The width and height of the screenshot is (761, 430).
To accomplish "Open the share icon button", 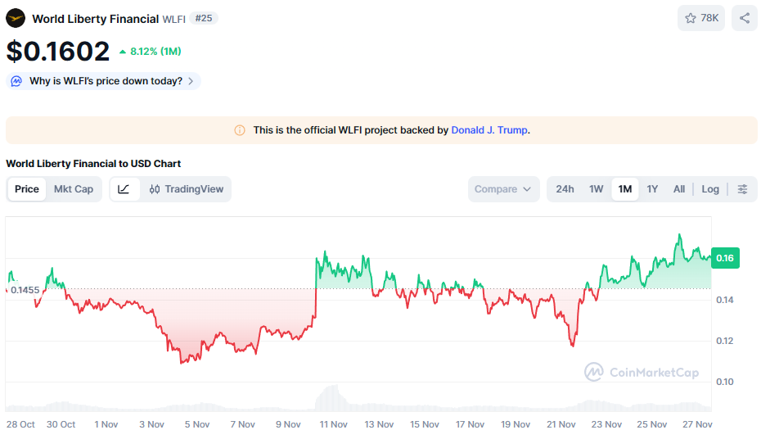I will [x=745, y=18].
